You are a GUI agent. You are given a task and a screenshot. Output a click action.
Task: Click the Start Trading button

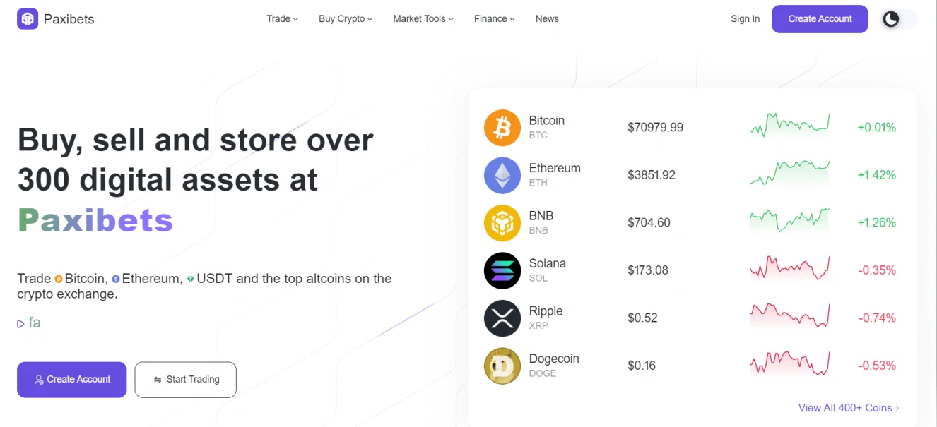[x=186, y=380]
